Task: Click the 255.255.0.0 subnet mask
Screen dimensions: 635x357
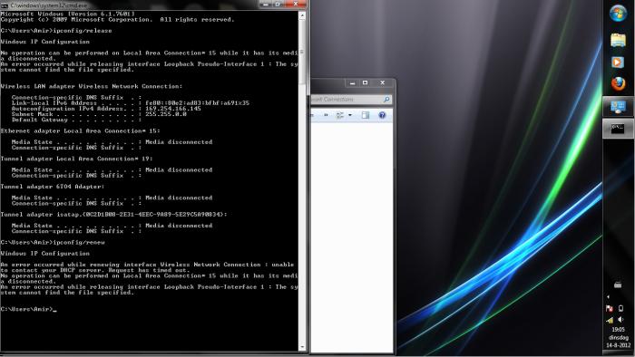Action: click(166, 114)
